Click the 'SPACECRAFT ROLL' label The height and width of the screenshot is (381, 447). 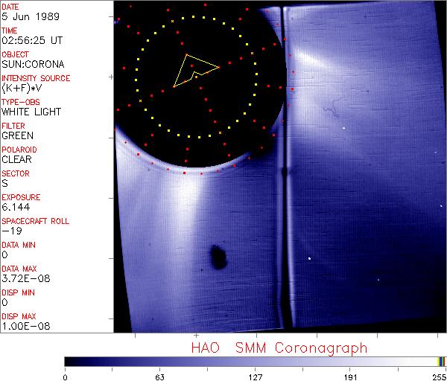tap(35, 221)
